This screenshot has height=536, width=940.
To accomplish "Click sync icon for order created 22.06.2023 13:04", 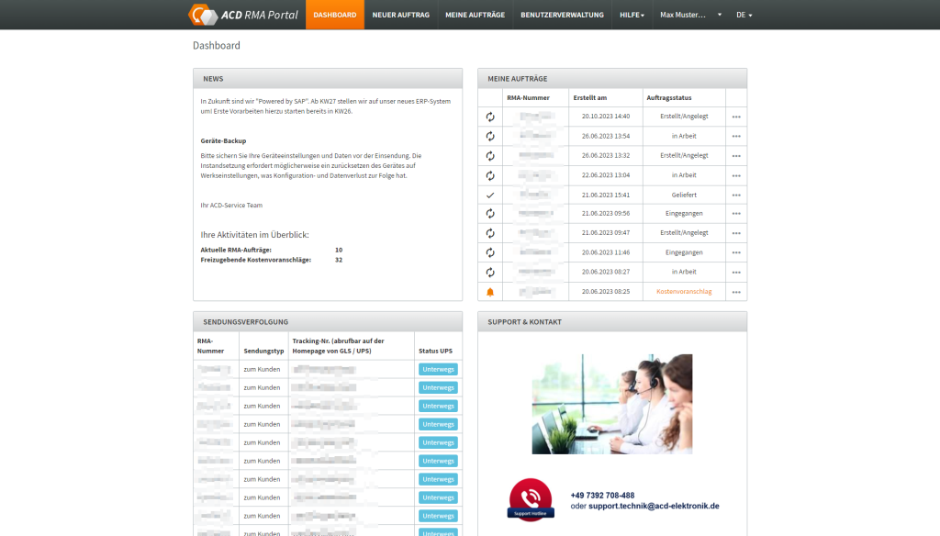I will pos(490,175).
